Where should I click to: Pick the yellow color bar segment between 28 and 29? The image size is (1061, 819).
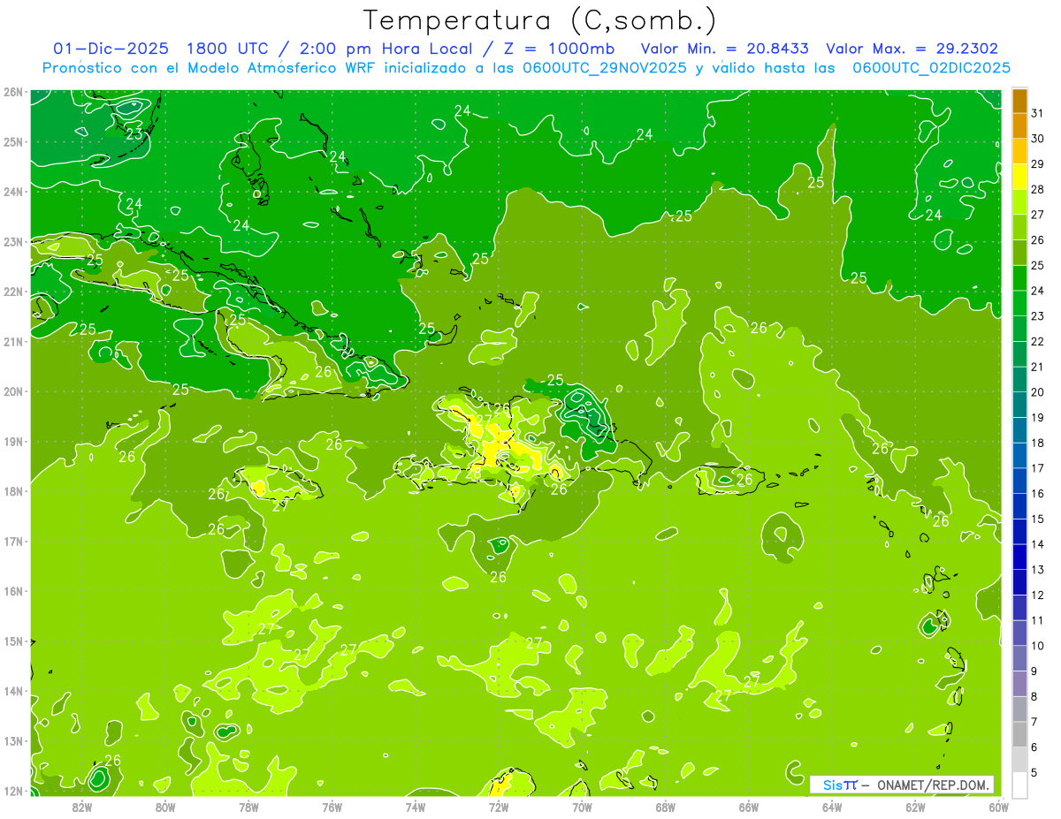click(1019, 177)
